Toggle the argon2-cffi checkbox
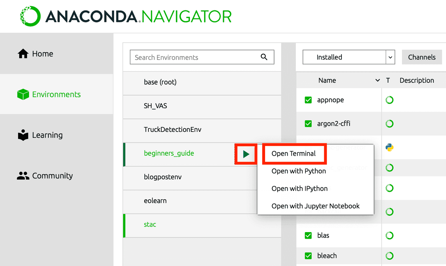The width and height of the screenshot is (446, 266). coord(308,124)
